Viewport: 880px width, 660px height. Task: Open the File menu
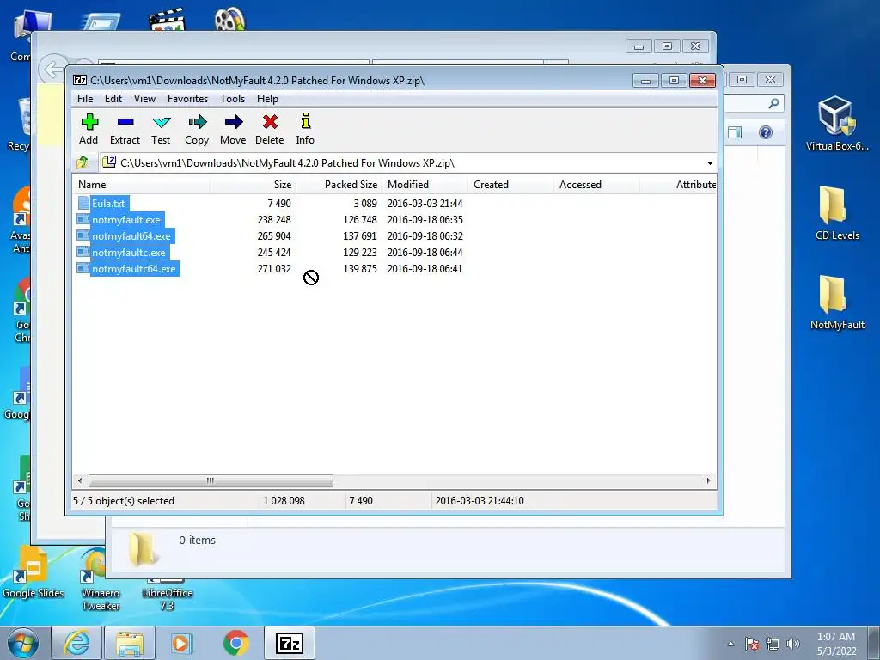[x=85, y=99]
